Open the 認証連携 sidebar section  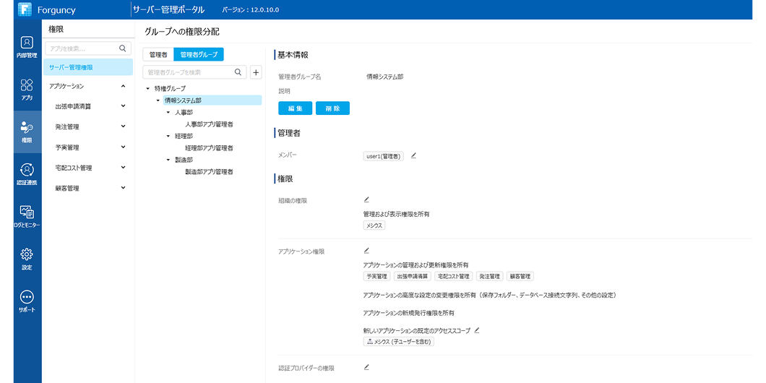(27, 175)
